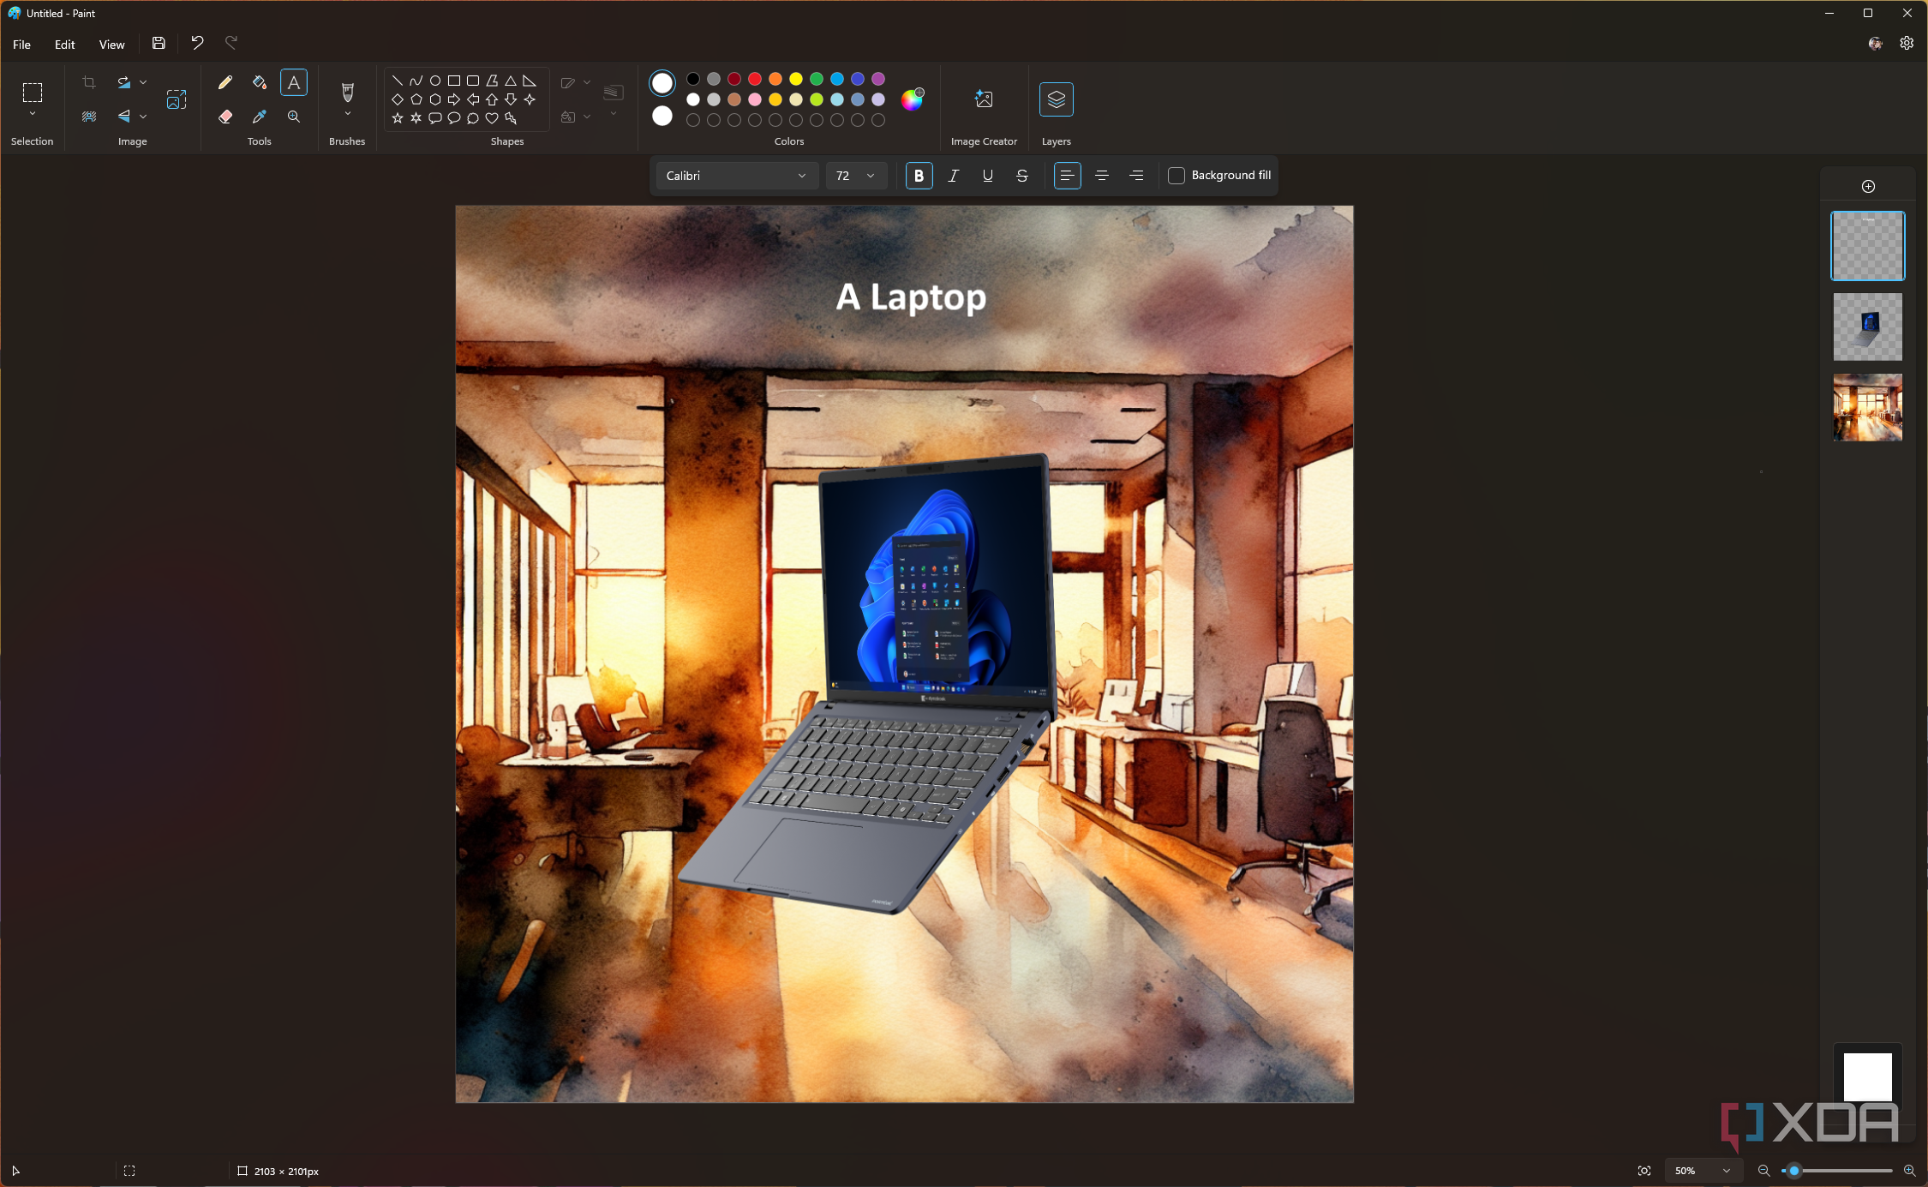Pick the Line shape
This screenshot has height=1187, width=1928.
pos(398,81)
